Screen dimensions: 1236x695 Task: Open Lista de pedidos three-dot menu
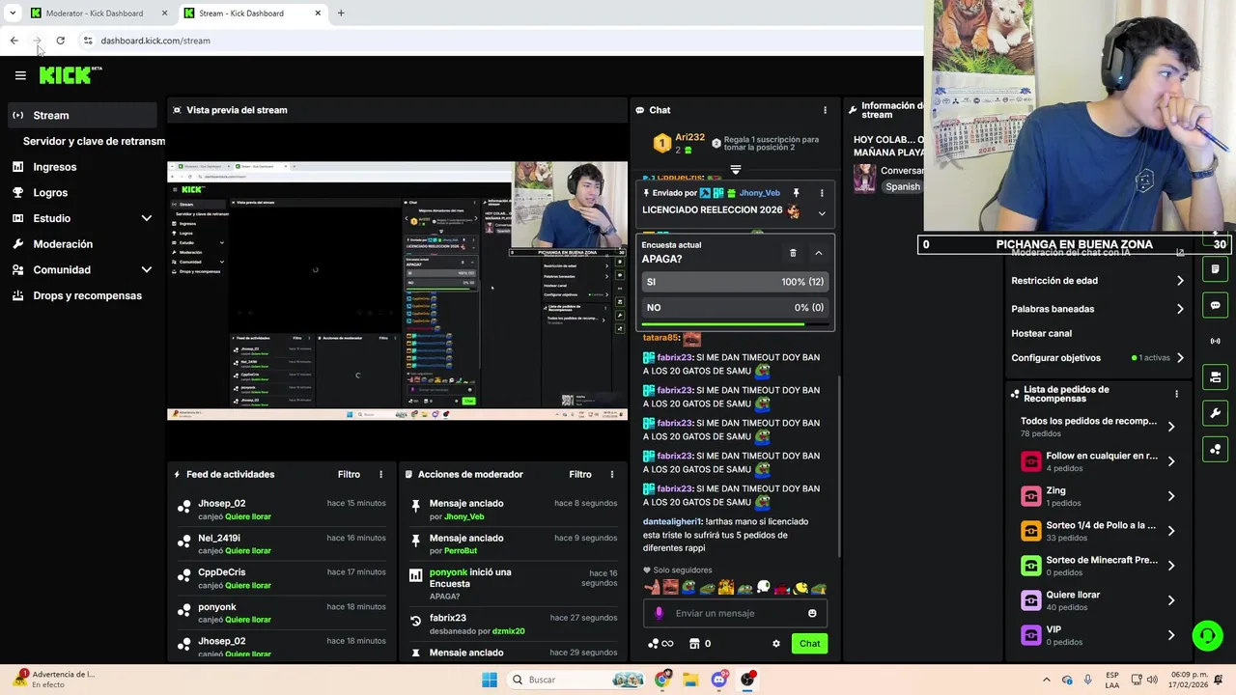pyautogui.click(x=1176, y=394)
